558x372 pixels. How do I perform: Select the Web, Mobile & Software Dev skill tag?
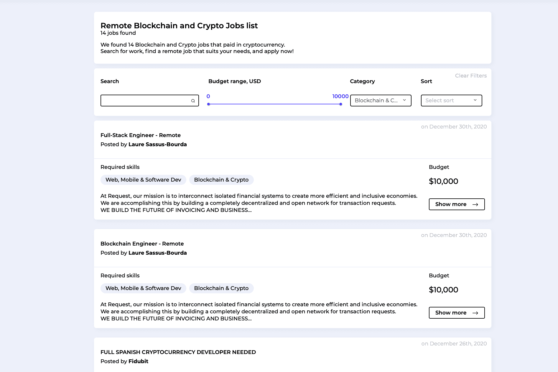tap(143, 180)
